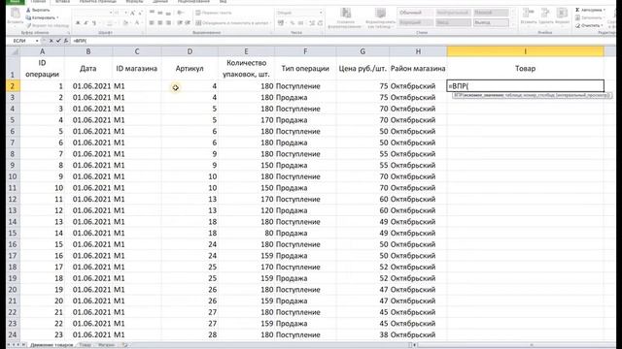
Task: Click the Format cells (Формат) icon
Action: [x=562, y=13]
